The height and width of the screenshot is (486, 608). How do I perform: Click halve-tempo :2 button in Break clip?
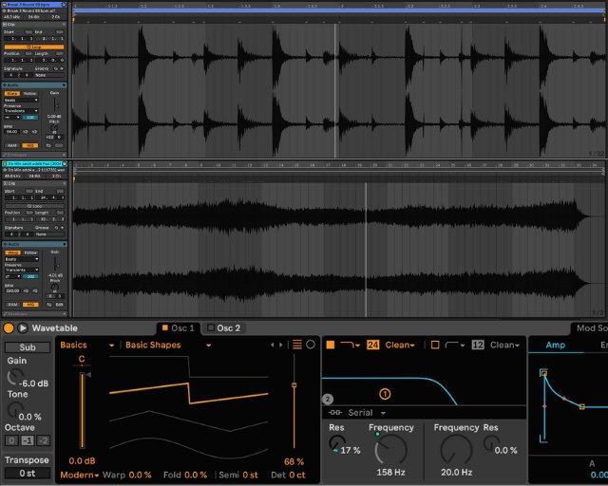pyautogui.click(x=26, y=132)
